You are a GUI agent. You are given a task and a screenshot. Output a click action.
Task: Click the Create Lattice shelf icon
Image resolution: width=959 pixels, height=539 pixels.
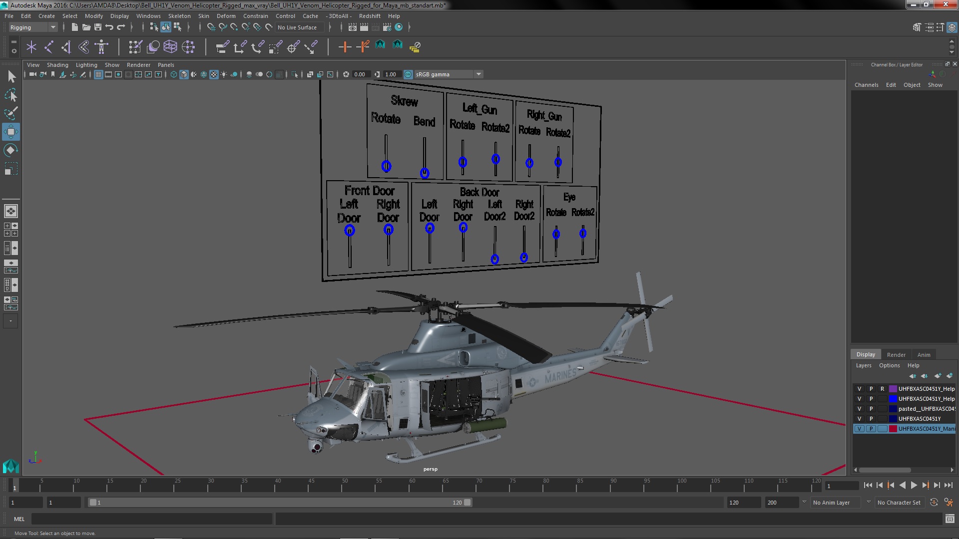click(170, 47)
